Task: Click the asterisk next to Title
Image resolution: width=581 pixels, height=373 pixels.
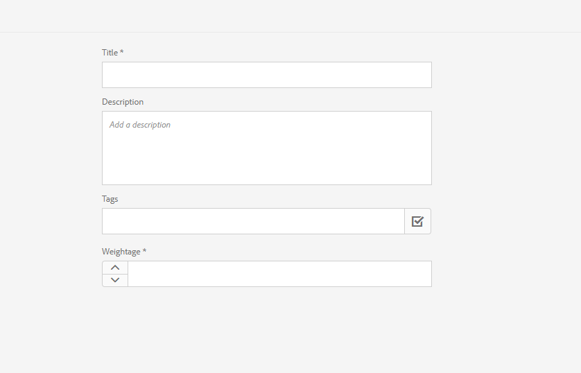Action: click(122, 52)
